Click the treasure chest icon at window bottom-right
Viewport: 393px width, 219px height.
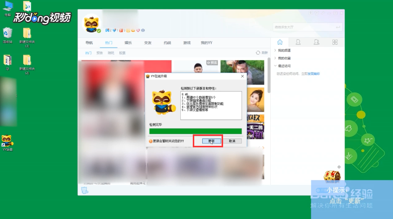(332, 176)
